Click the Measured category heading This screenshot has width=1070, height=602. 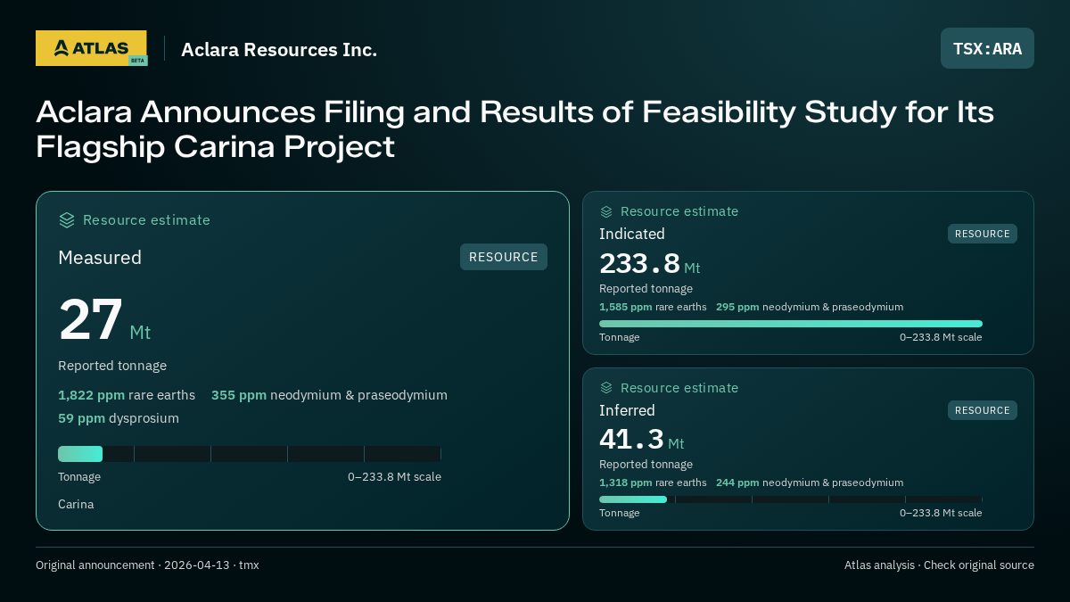(100, 258)
